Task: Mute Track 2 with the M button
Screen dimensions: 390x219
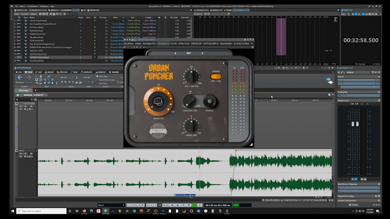Action: pyautogui.click(x=21, y=154)
